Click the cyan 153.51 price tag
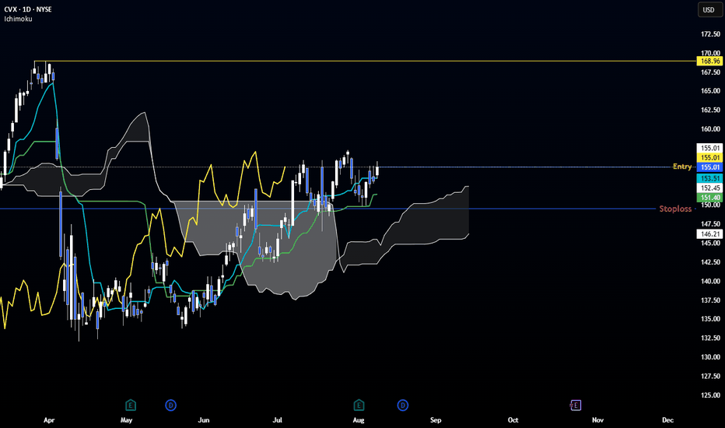The width and height of the screenshot is (725, 428). coord(709,179)
